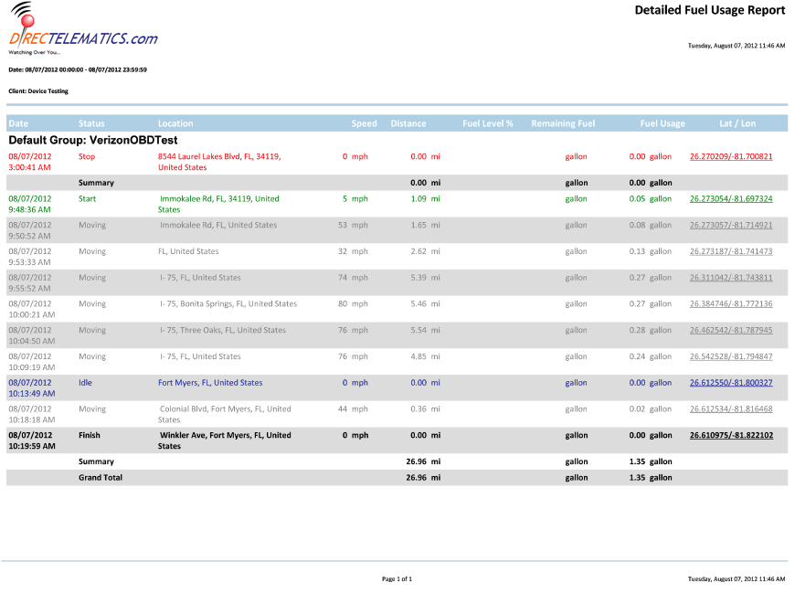Image resolution: width=795 pixels, height=594 pixels.
Task: Open coordinates link 26.273187/-81.741473
Action: coord(730,251)
